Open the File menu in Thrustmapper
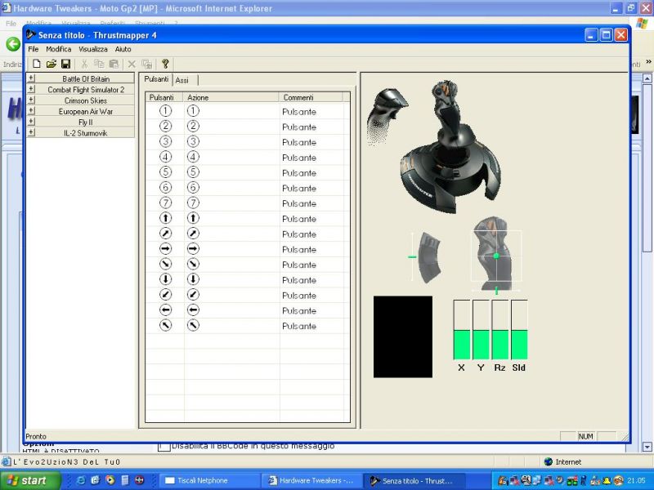 click(x=34, y=49)
